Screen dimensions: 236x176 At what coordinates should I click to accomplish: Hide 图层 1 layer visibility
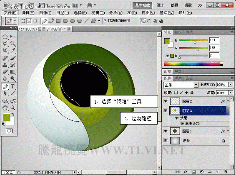click(x=166, y=131)
